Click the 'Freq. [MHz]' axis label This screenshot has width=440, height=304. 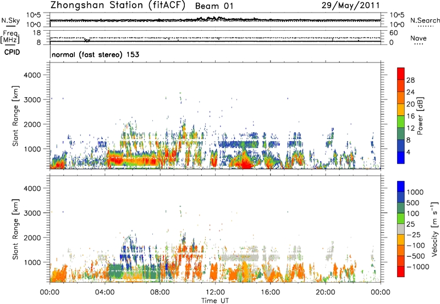10,37
